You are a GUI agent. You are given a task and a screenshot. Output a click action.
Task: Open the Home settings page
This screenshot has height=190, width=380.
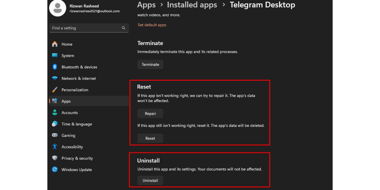89,44
